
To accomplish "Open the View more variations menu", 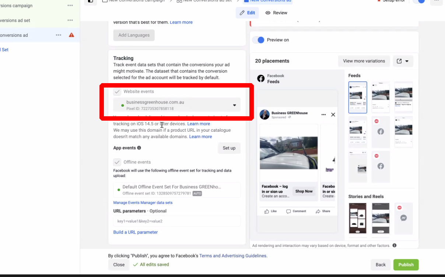I will click(x=364, y=61).
